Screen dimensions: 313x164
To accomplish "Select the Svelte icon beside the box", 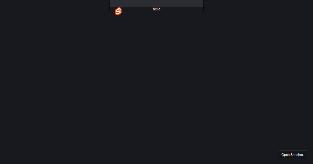I will [x=118, y=11].
